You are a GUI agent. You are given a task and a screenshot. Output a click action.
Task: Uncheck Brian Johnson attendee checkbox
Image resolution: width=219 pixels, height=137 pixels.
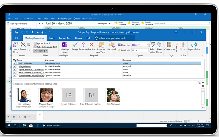coord(14,72)
